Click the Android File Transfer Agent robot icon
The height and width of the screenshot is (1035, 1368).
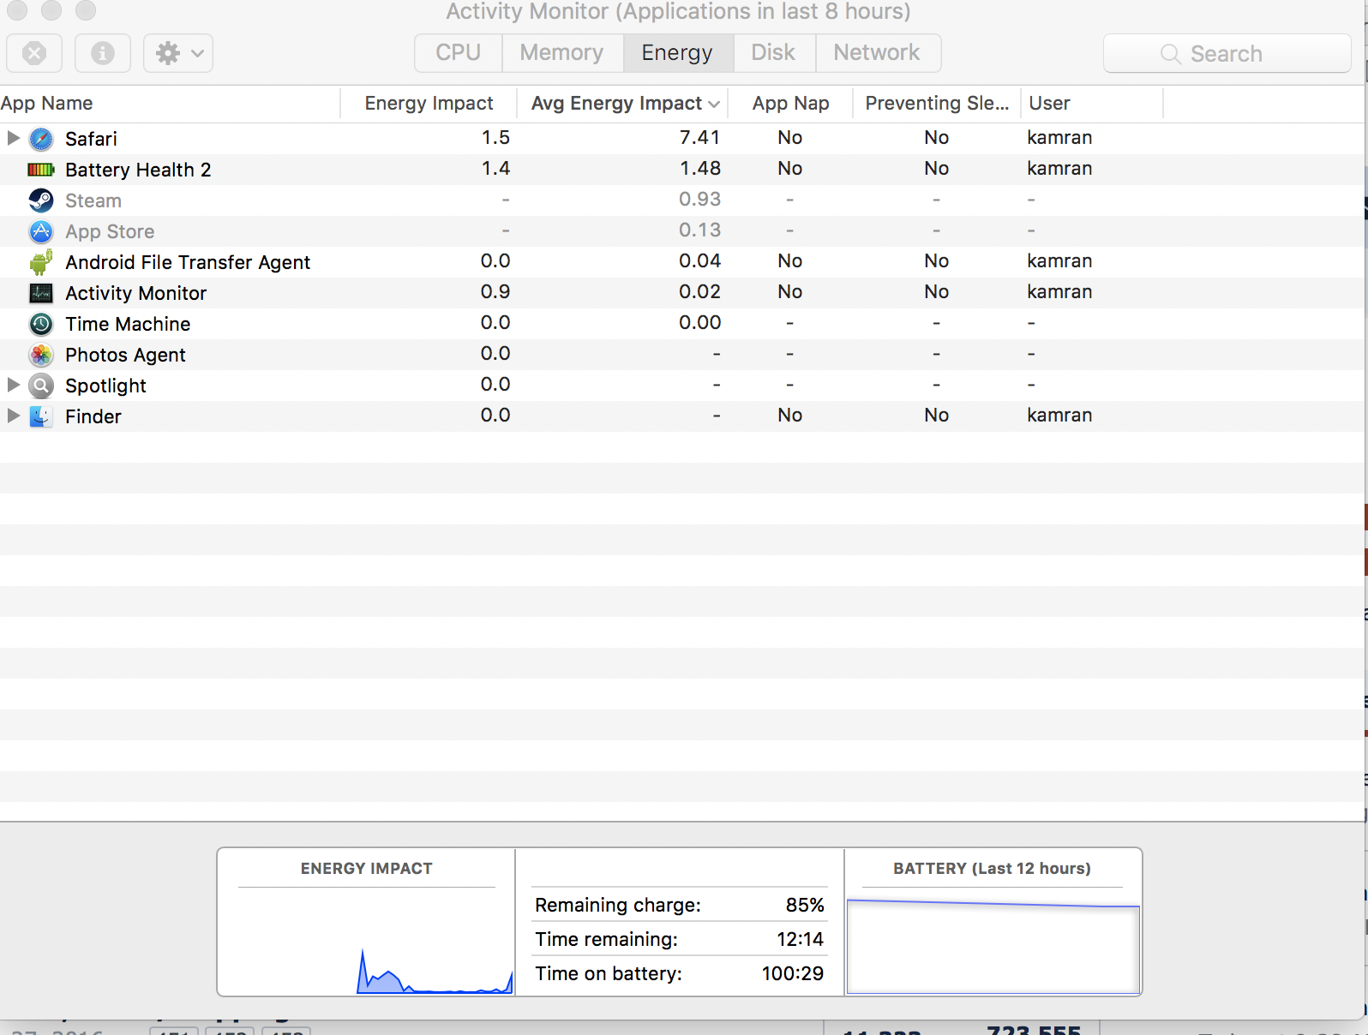click(x=41, y=262)
